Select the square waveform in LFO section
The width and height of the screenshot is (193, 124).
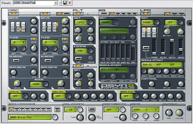(x=155, y=30)
